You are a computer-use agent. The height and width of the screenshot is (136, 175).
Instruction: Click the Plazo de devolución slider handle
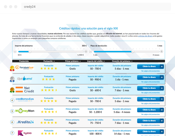coord(133,51)
